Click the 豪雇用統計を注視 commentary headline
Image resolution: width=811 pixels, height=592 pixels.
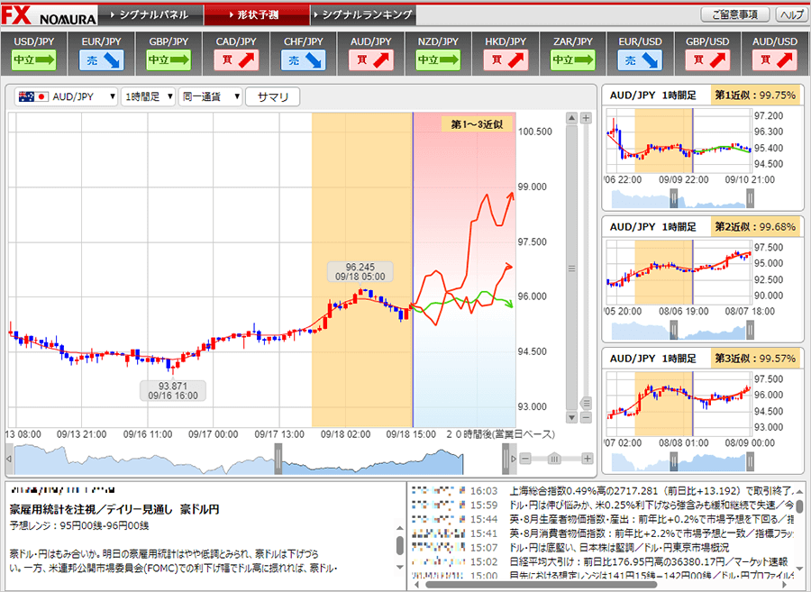click(x=114, y=509)
